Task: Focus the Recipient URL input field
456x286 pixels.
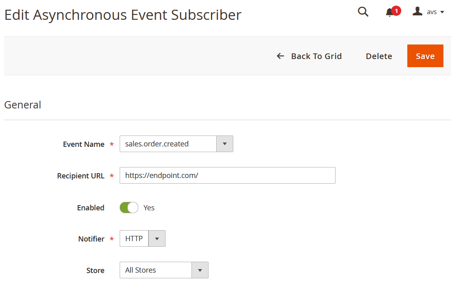Action: point(228,176)
